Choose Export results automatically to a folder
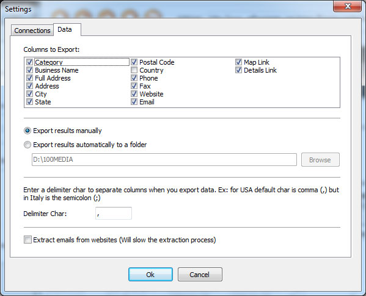The width and height of the screenshot is (366, 296). (x=27, y=145)
